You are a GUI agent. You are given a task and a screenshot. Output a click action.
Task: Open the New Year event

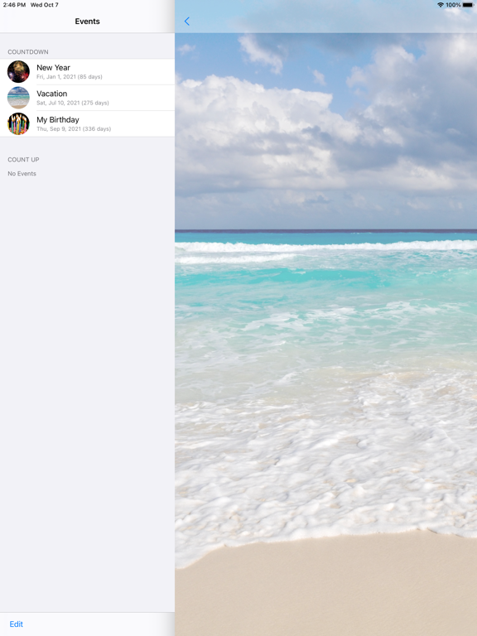[87, 72]
